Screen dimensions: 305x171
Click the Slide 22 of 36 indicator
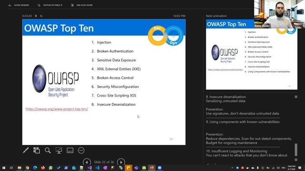[104, 162]
